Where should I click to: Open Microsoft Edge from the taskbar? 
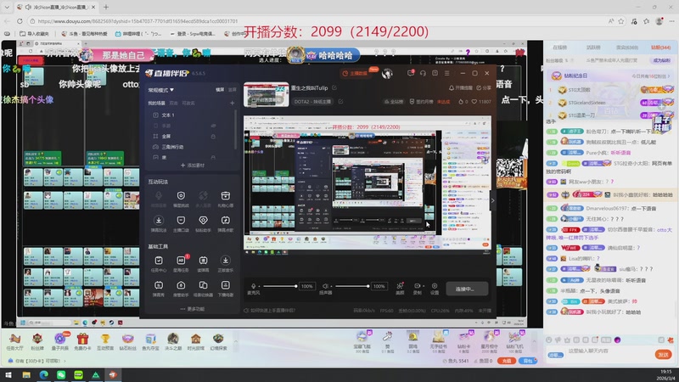pyautogui.click(x=44, y=374)
